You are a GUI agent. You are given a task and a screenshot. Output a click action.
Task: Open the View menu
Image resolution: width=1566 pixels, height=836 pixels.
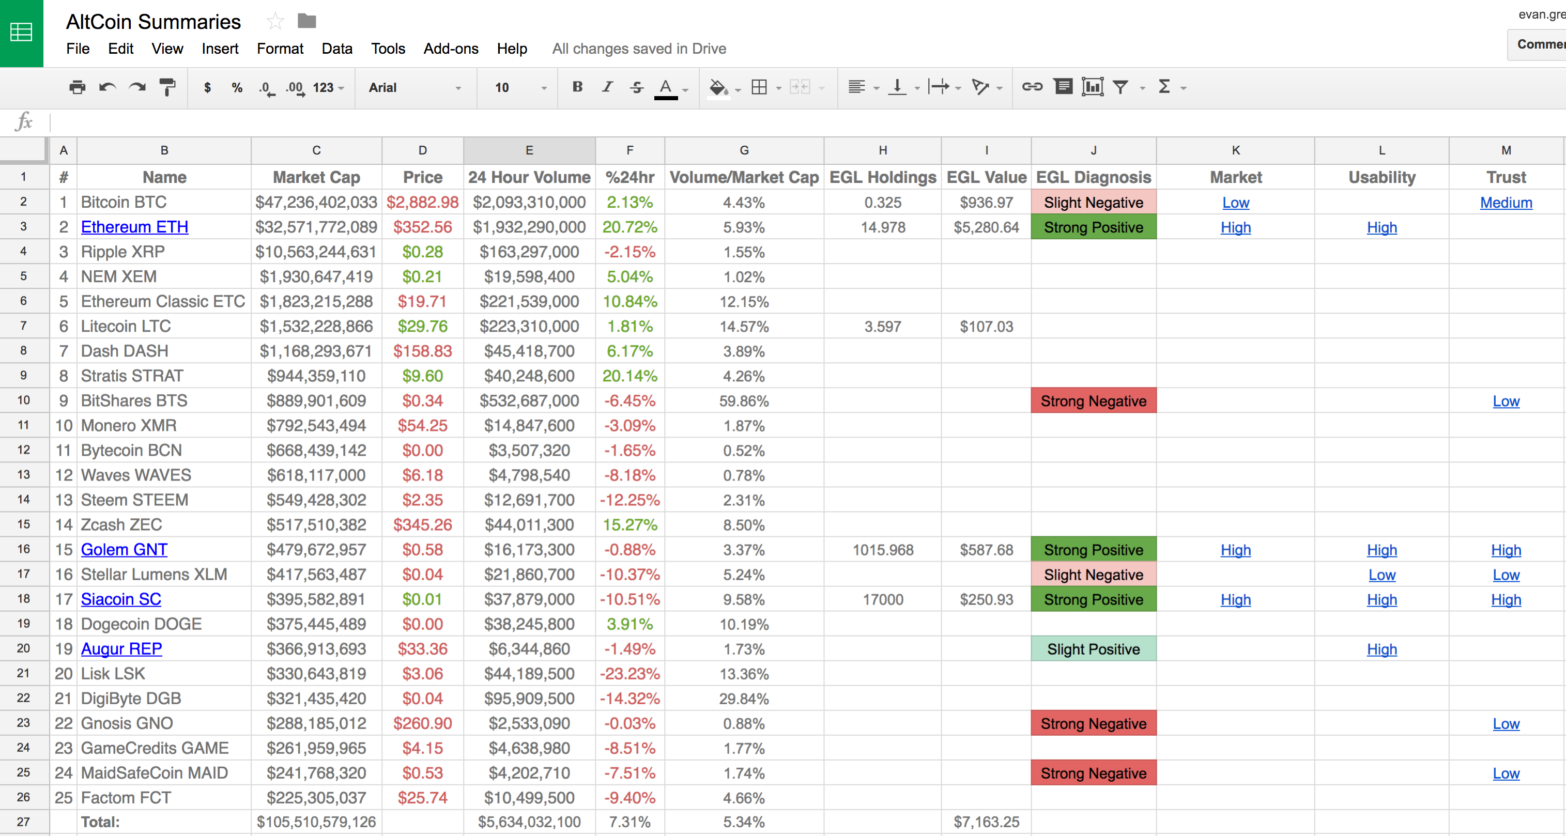(167, 49)
